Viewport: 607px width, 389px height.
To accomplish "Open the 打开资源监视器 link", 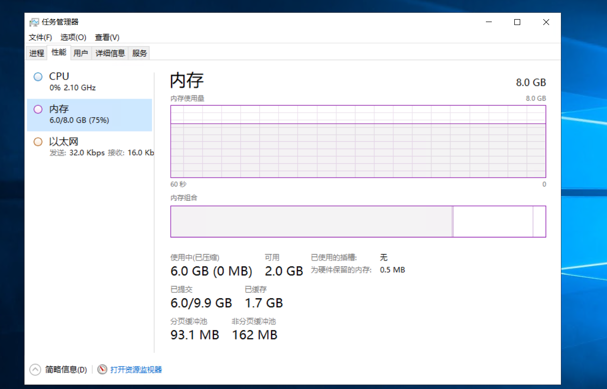I will pyautogui.click(x=136, y=369).
